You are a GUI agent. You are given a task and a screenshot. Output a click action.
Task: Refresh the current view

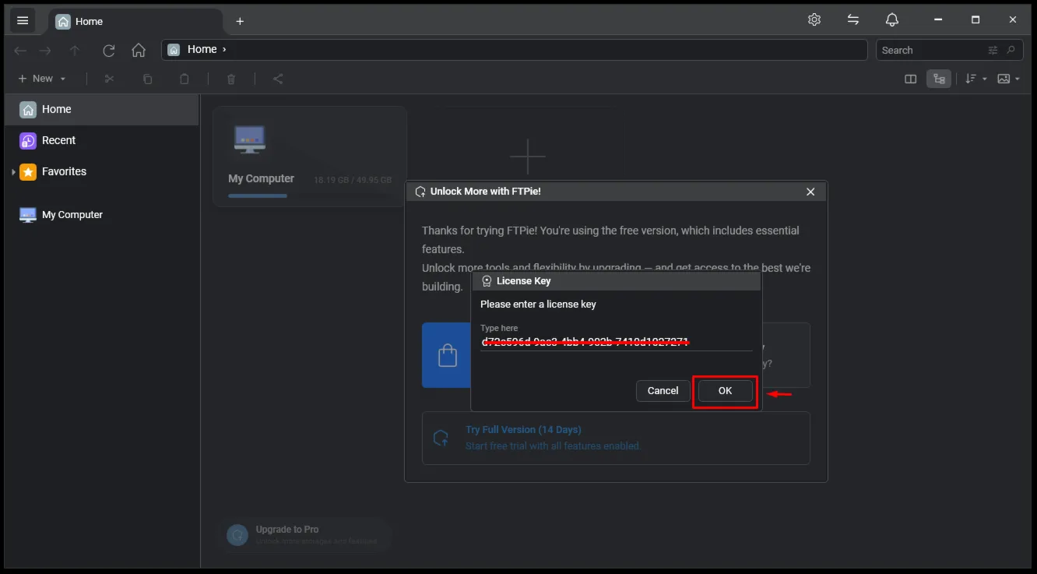tap(109, 50)
